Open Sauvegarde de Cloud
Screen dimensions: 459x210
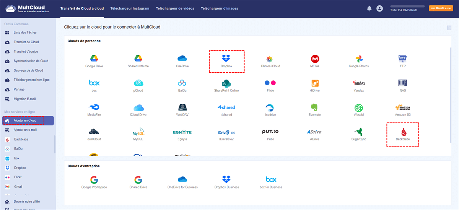[28, 70]
